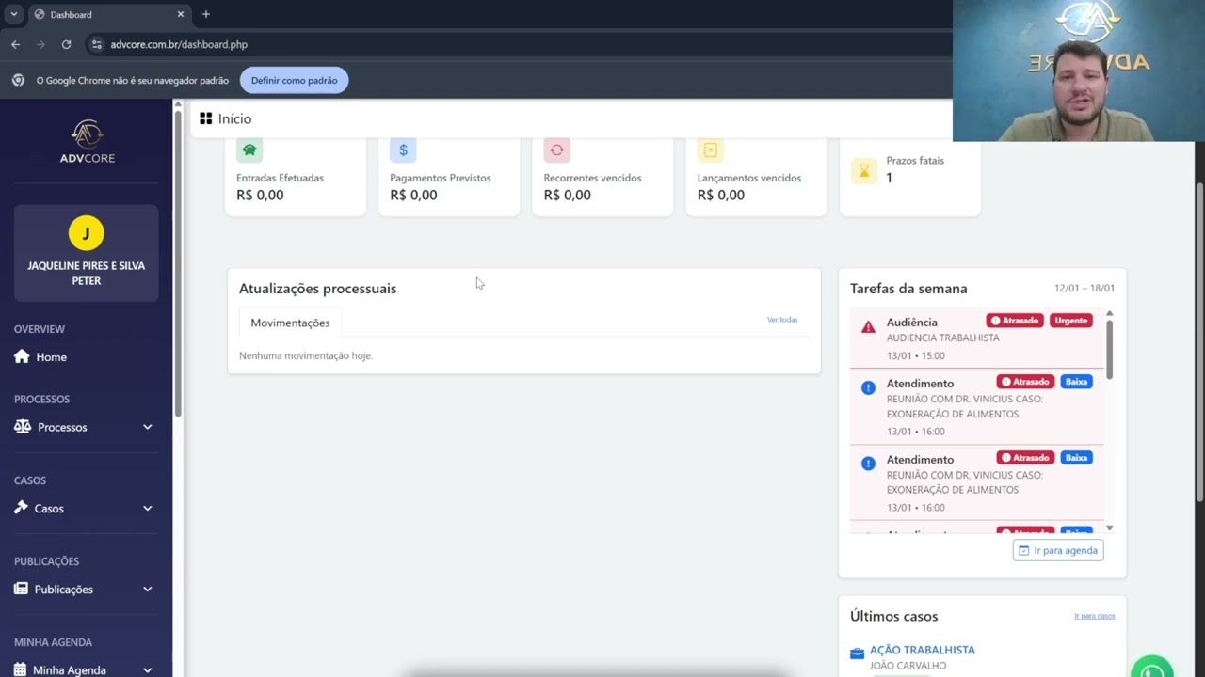Expand the Casos menu chevron
Viewport: 1205px width, 677px height.
[x=148, y=508]
